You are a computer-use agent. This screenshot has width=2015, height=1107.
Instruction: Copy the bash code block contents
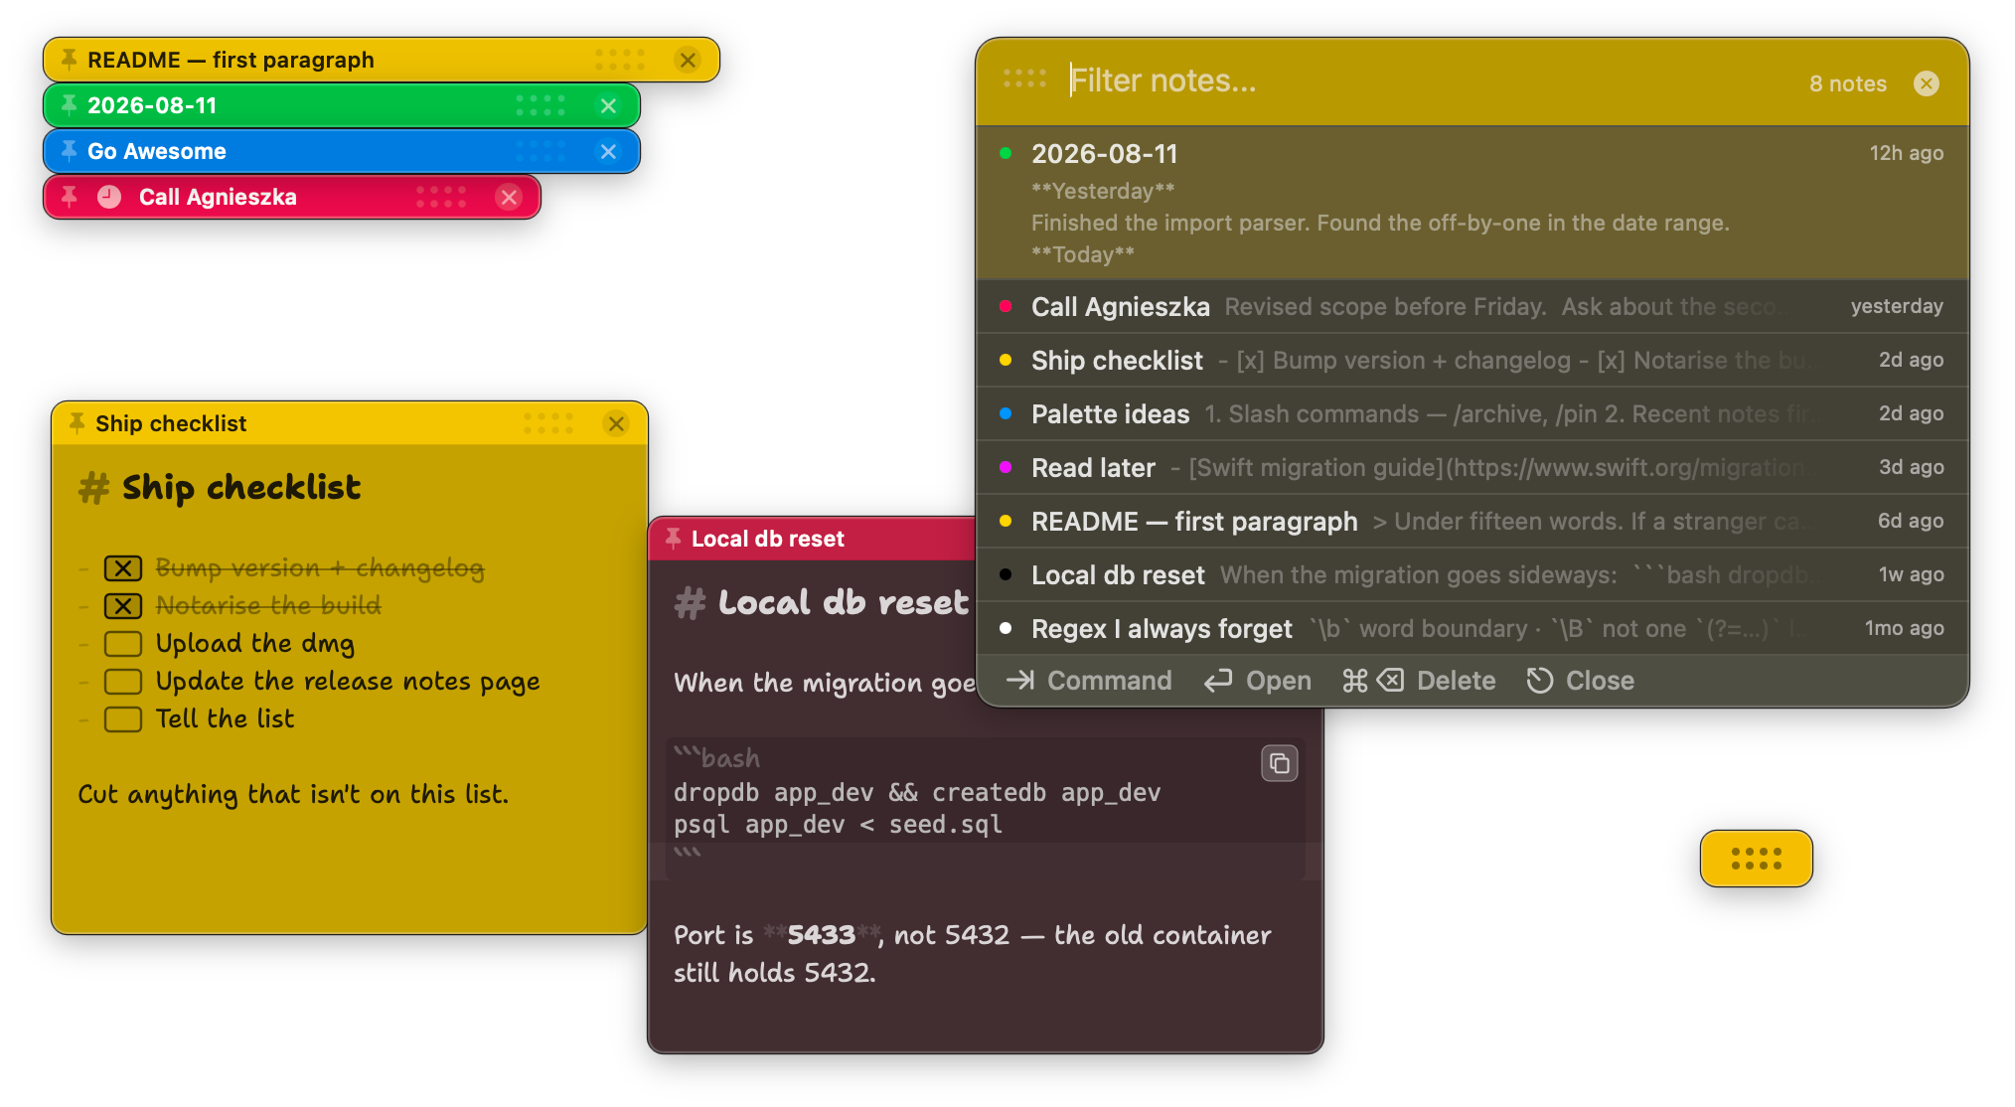1280,763
